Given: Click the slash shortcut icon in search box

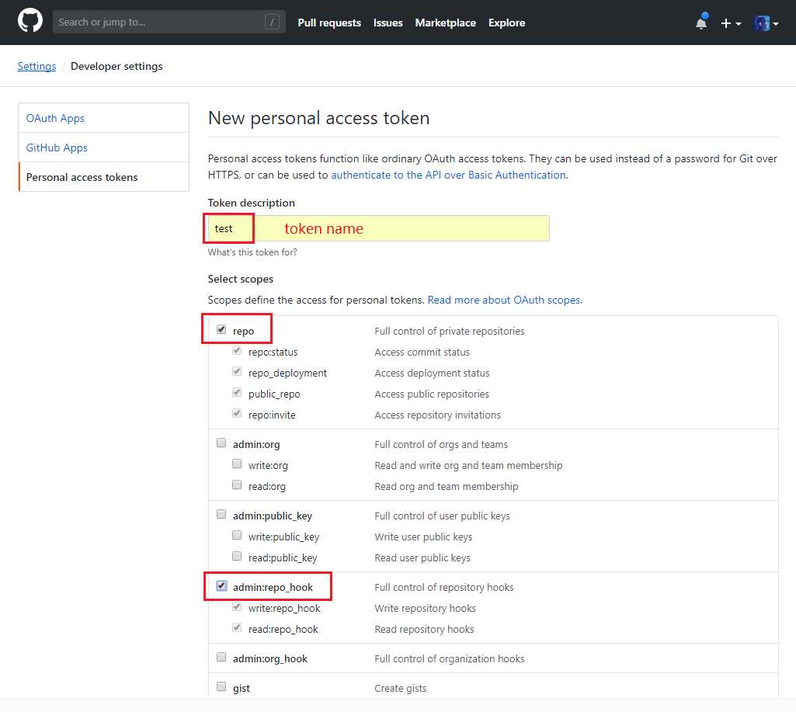Looking at the screenshot, I should click(x=272, y=22).
